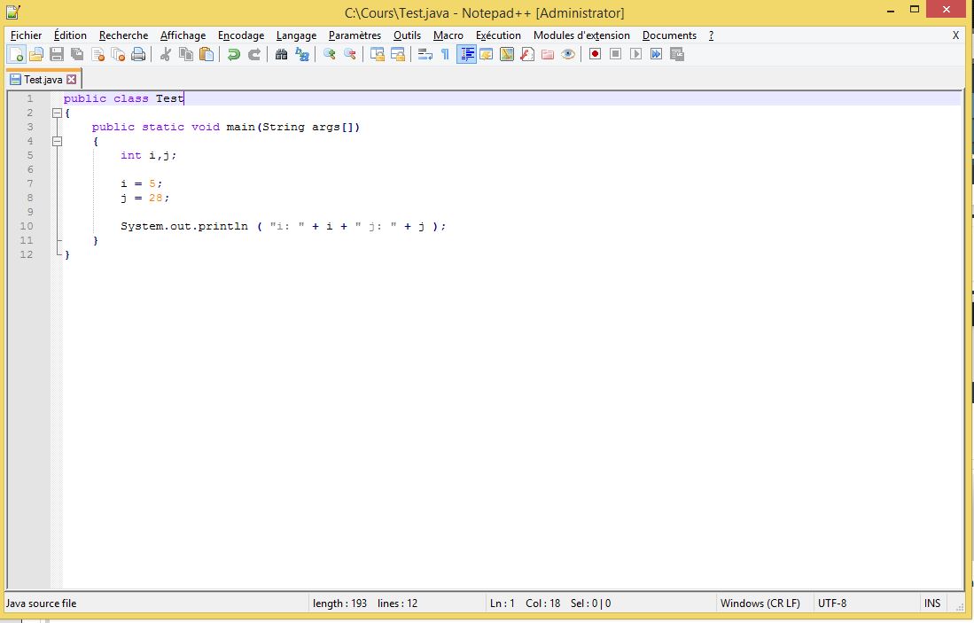Open the Paramètres menu
This screenshot has height=623, width=974.
click(355, 35)
